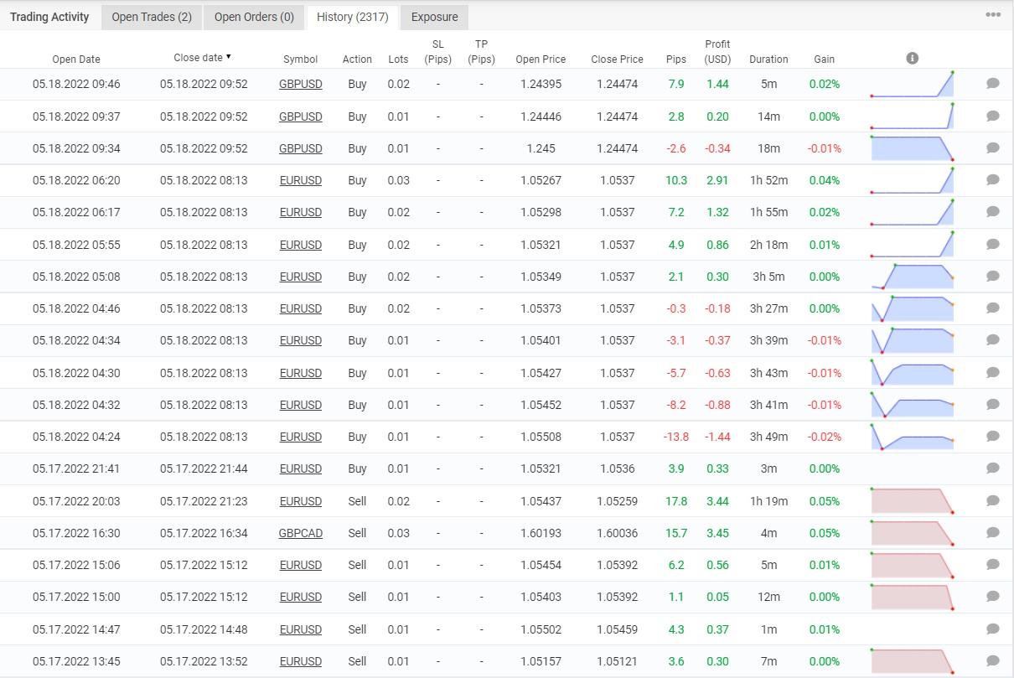Open comment for GBPUSD trade opened 09:37
Viewport: 1014px width, 678px height.
click(x=993, y=116)
